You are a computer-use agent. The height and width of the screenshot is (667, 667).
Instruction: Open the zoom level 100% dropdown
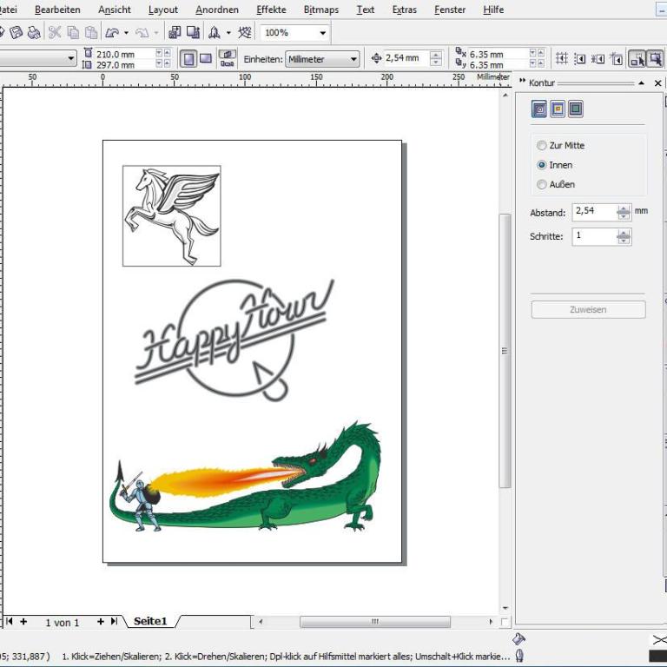(323, 33)
